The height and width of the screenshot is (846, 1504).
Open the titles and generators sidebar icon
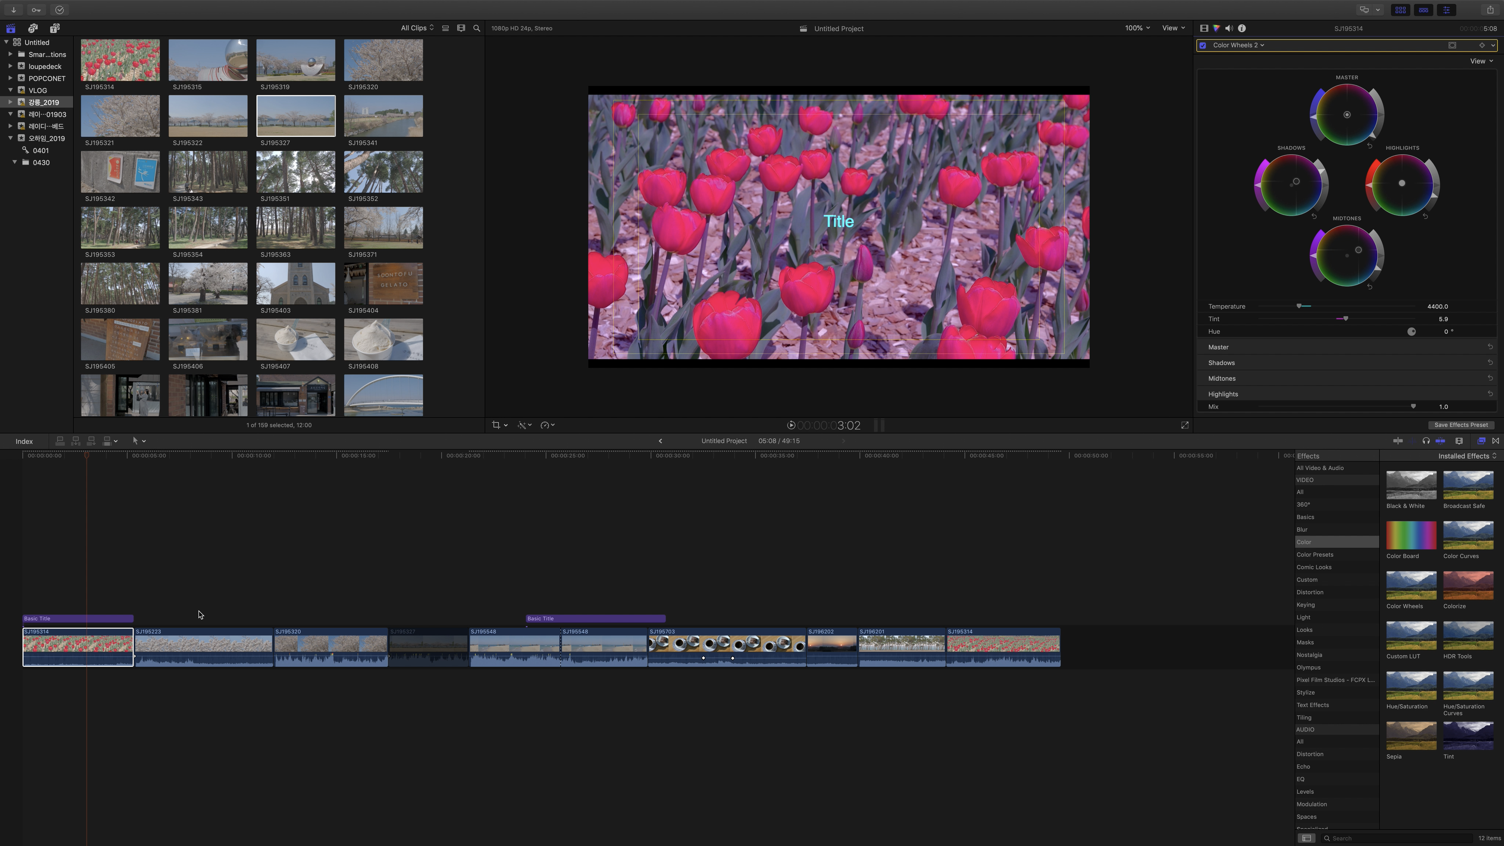point(54,28)
